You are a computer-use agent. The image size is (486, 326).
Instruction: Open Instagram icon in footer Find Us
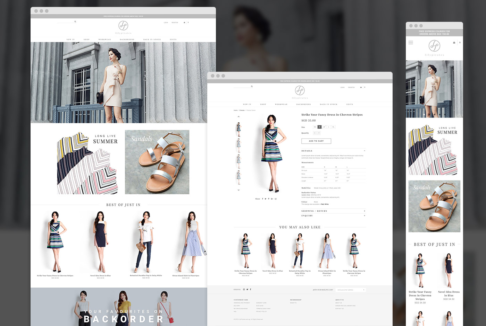(244, 289)
